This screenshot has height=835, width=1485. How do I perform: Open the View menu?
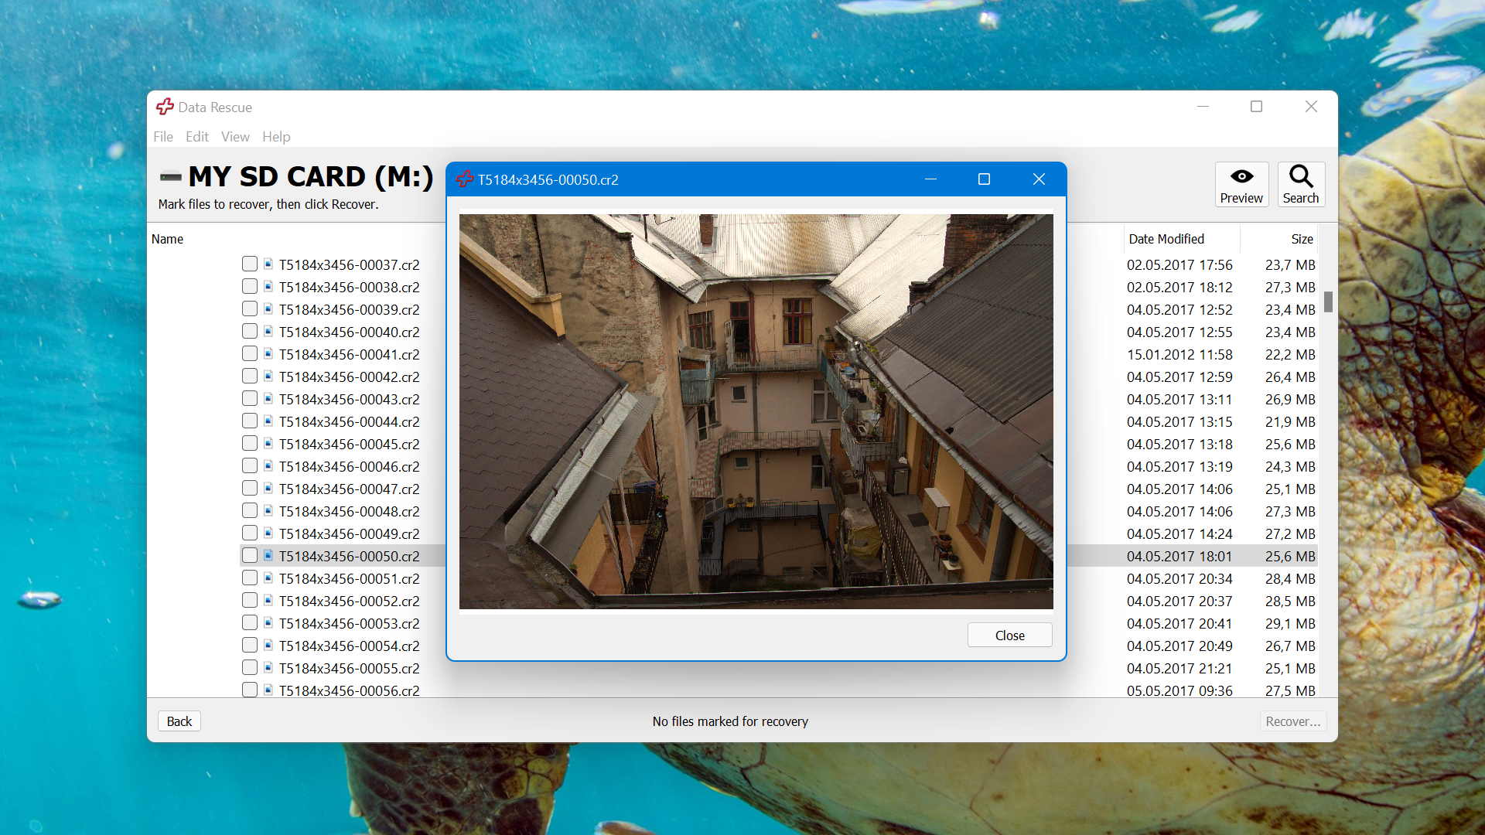point(235,137)
